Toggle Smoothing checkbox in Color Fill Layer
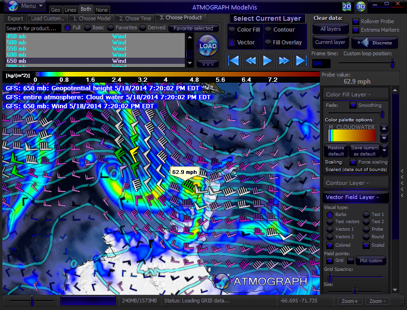The height and width of the screenshot is (310, 407). tap(353, 105)
